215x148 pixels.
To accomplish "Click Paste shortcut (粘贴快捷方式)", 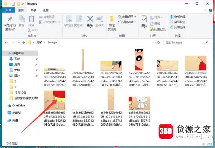I will point(50,22).
